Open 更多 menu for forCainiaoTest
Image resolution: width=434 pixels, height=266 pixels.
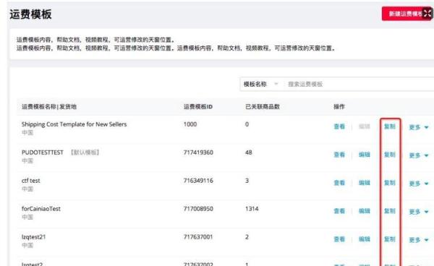[x=419, y=212]
